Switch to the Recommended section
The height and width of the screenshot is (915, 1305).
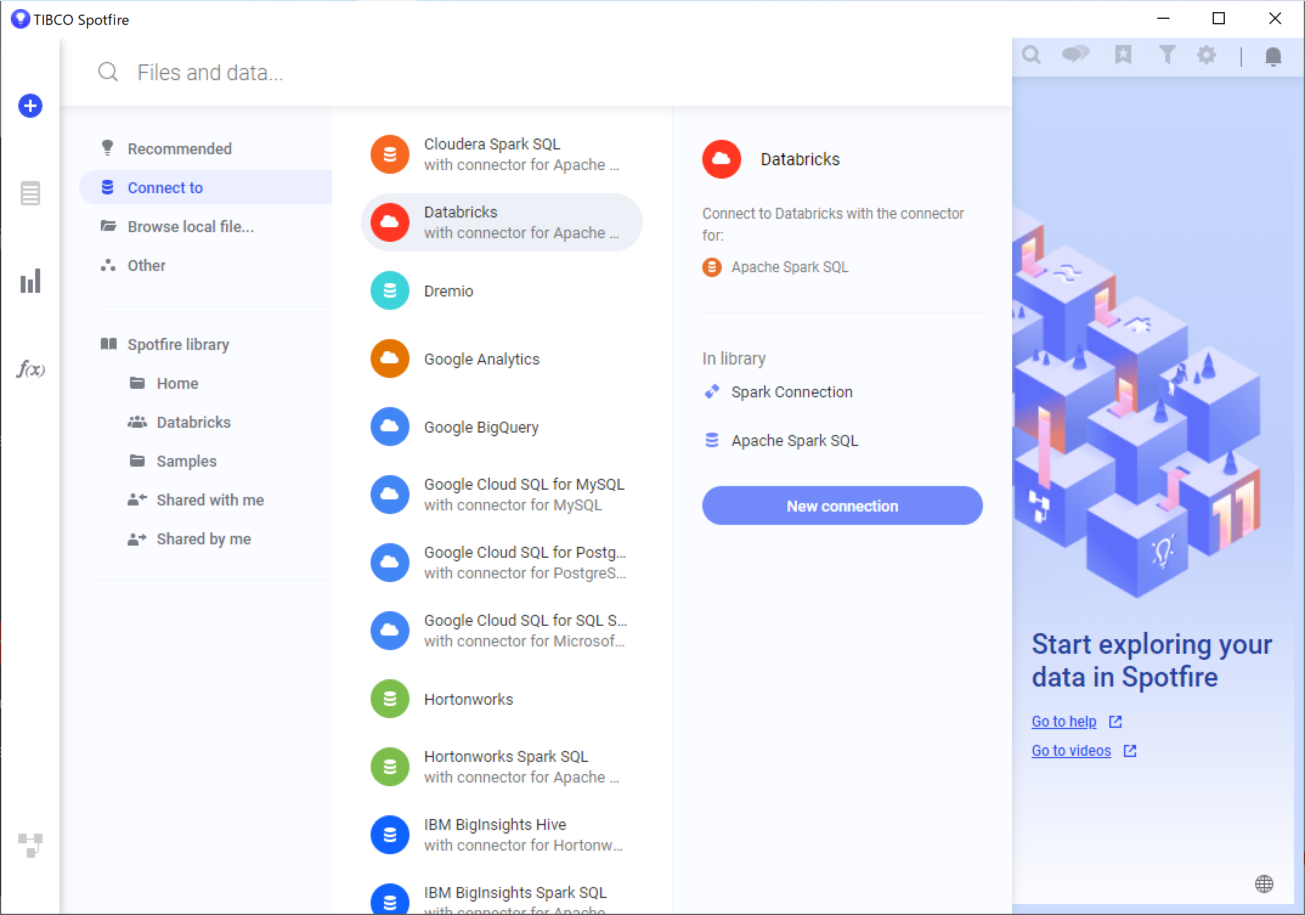(179, 148)
